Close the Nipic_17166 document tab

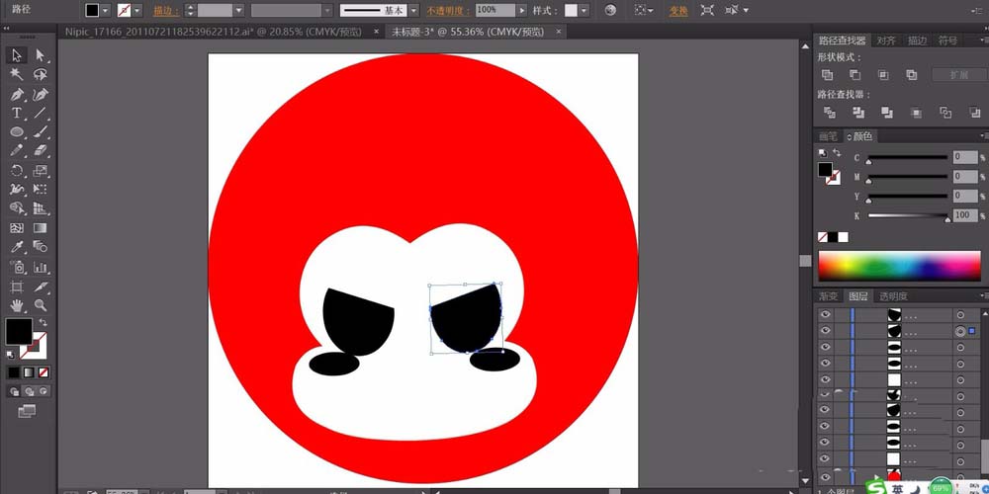[x=377, y=31]
